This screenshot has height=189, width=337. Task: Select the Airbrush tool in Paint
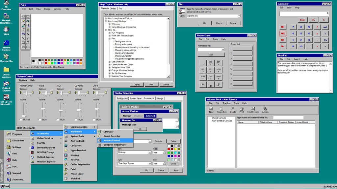pyautogui.click(x=28, y=30)
